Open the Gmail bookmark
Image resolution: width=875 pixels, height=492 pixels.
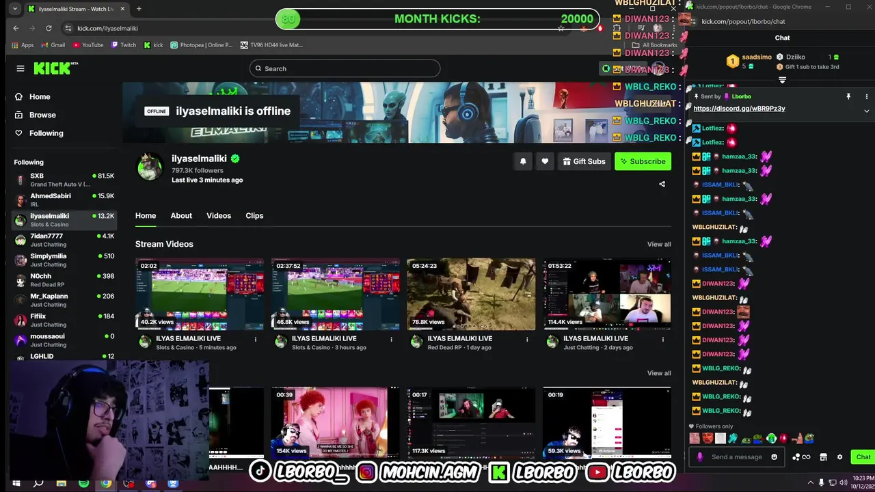tap(53, 45)
